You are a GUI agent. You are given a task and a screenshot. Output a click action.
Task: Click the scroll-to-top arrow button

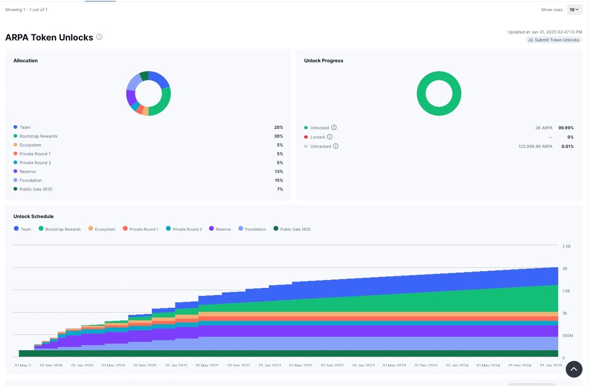[574, 369]
